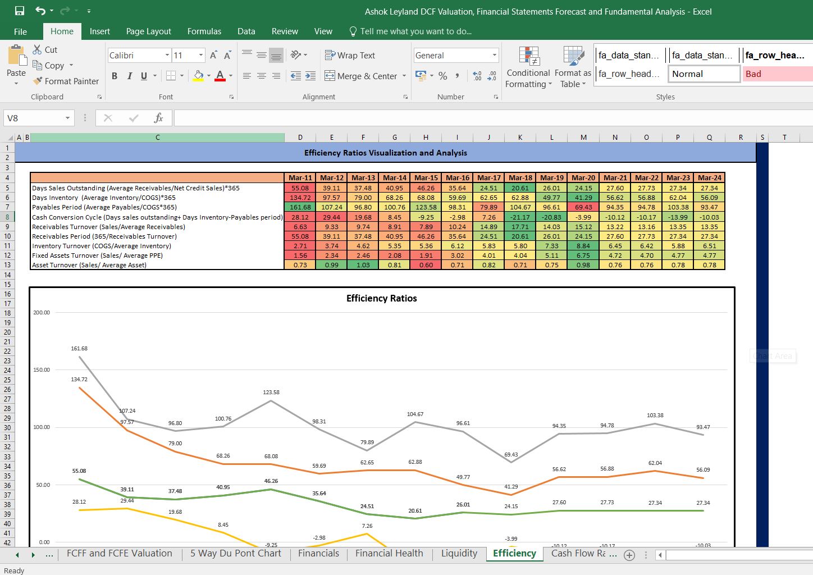Click the Cut scissors icon
The image size is (813, 575).
click(x=38, y=49)
